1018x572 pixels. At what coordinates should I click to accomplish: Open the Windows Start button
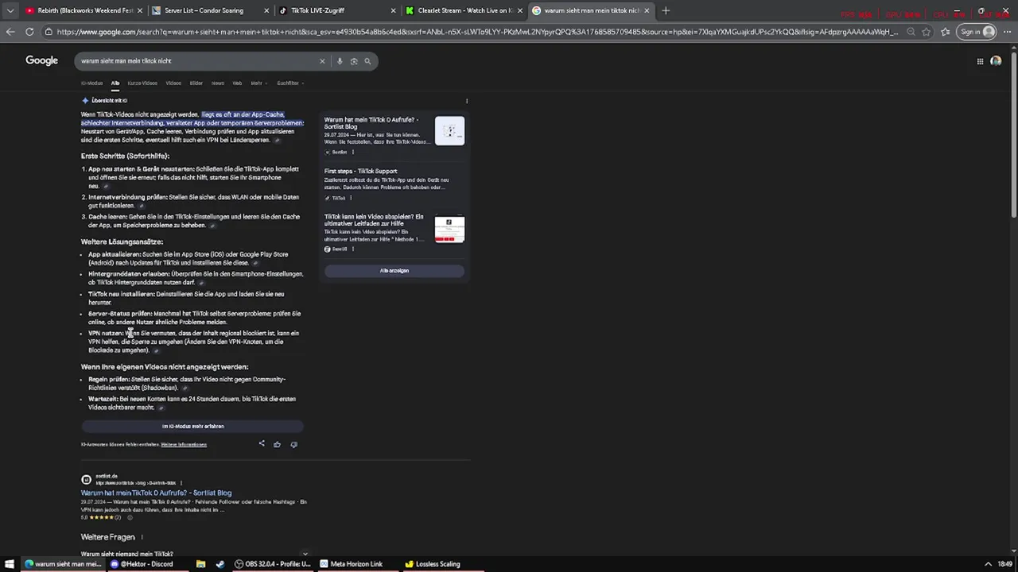click(10, 564)
